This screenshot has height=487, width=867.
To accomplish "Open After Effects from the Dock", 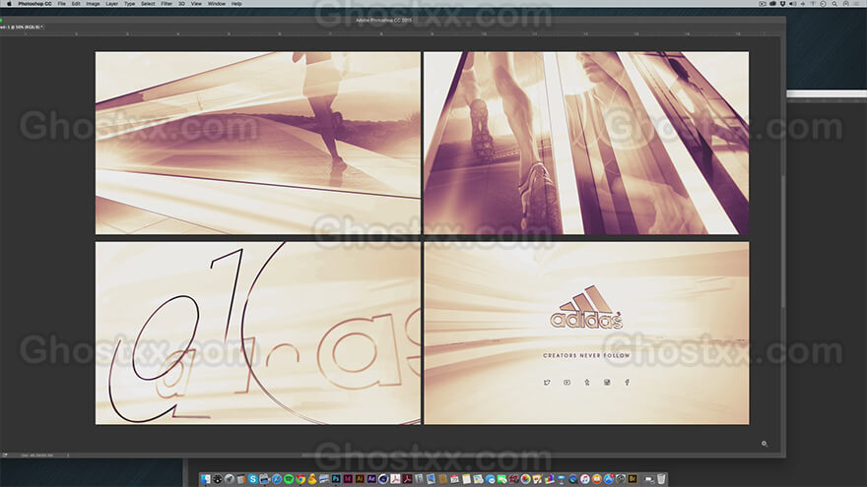I will click(371, 479).
